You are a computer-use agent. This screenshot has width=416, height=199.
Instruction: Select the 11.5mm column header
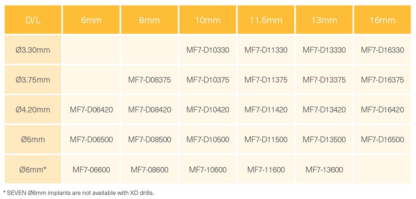coord(266,20)
